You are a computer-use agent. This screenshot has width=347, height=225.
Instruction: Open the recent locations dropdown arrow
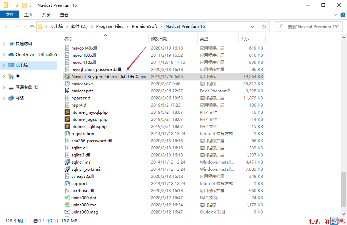(x=25, y=27)
